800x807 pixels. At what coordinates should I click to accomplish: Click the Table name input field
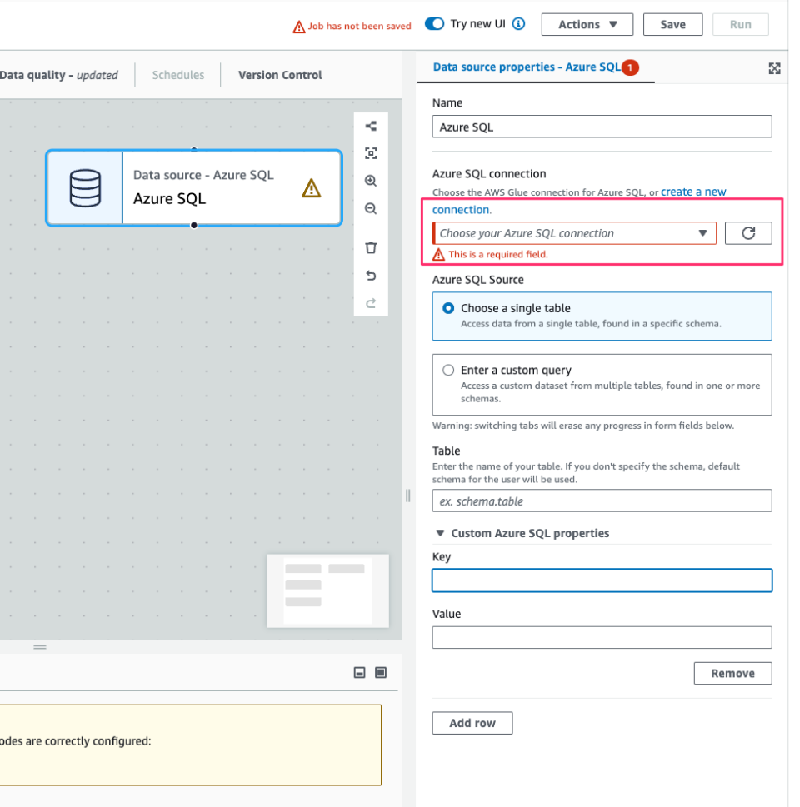[602, 501]
